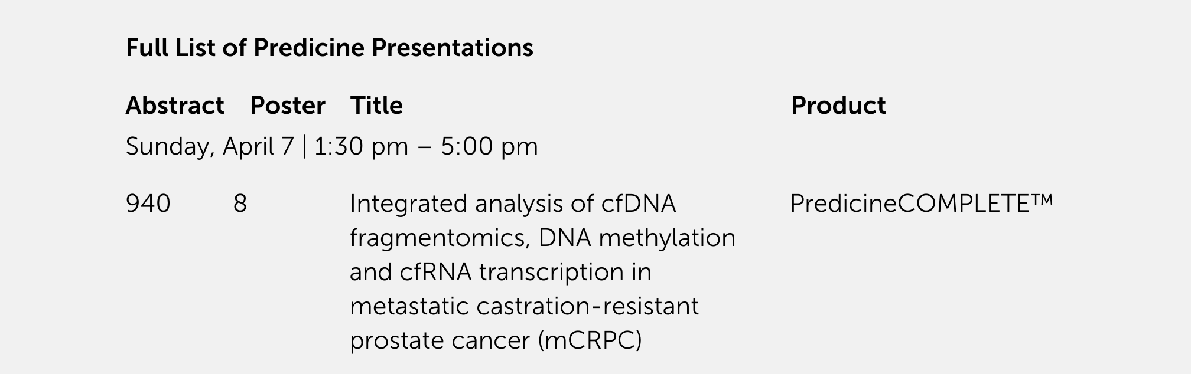Select poster number 8
The image size is (1191, 374).
tap(240, 204)
